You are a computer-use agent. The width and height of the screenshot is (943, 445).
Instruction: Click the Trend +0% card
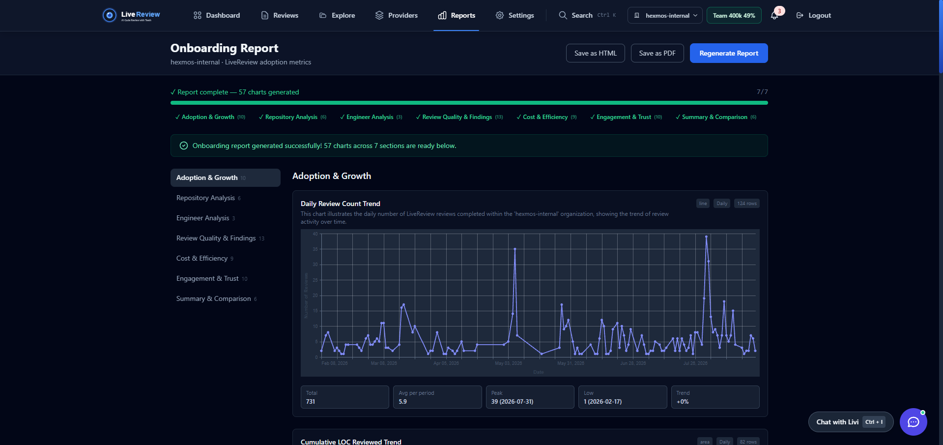click(x=715, y=397)
